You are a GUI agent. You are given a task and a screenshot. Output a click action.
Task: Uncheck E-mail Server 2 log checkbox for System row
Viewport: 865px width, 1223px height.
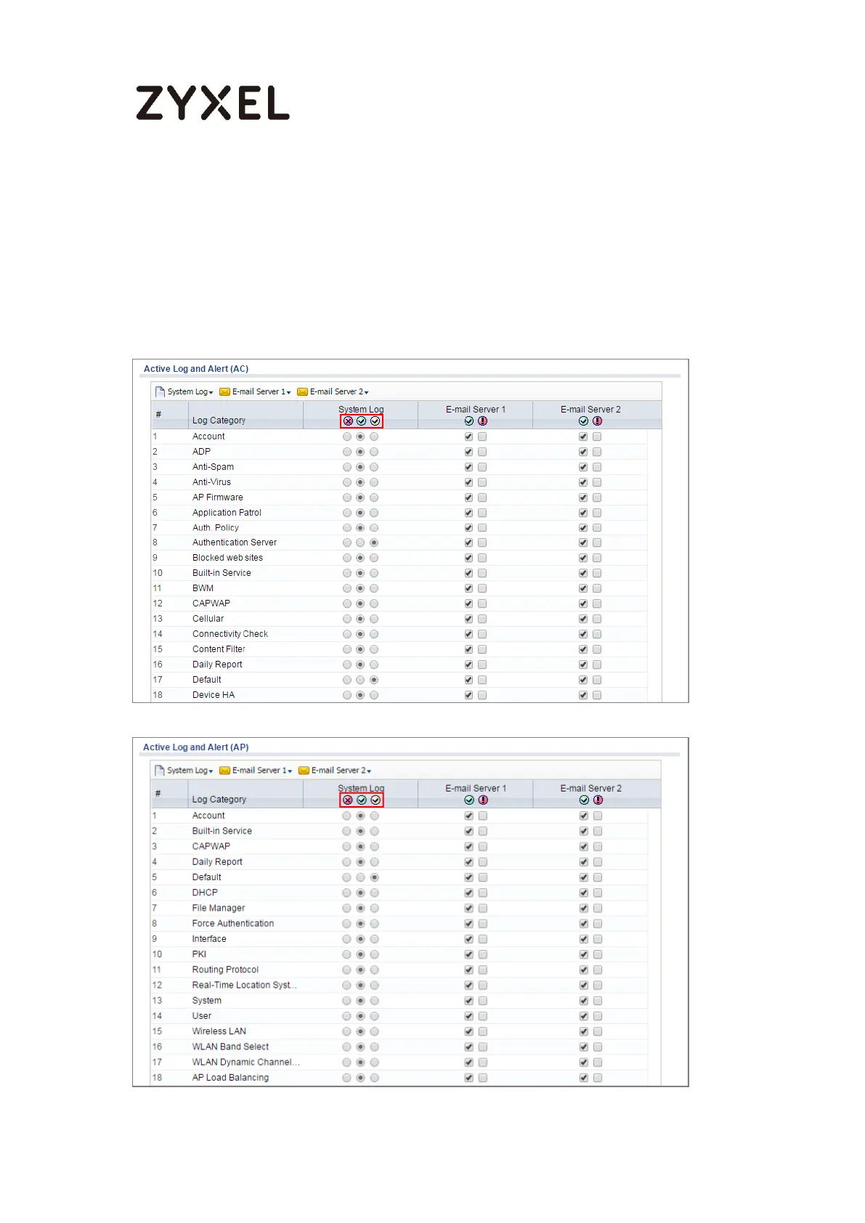click(584, 1001)
